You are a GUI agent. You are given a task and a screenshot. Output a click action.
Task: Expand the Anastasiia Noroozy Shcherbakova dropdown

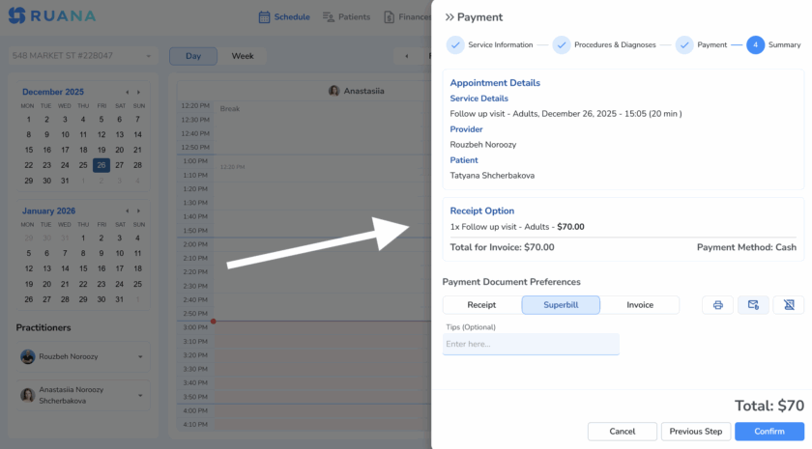click(140, 396)
